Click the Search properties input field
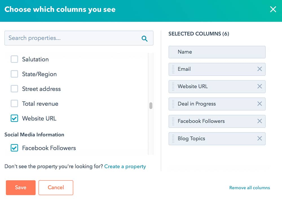Image resolution: width=282 pixels, height=201 pixels. coord(70,38)
